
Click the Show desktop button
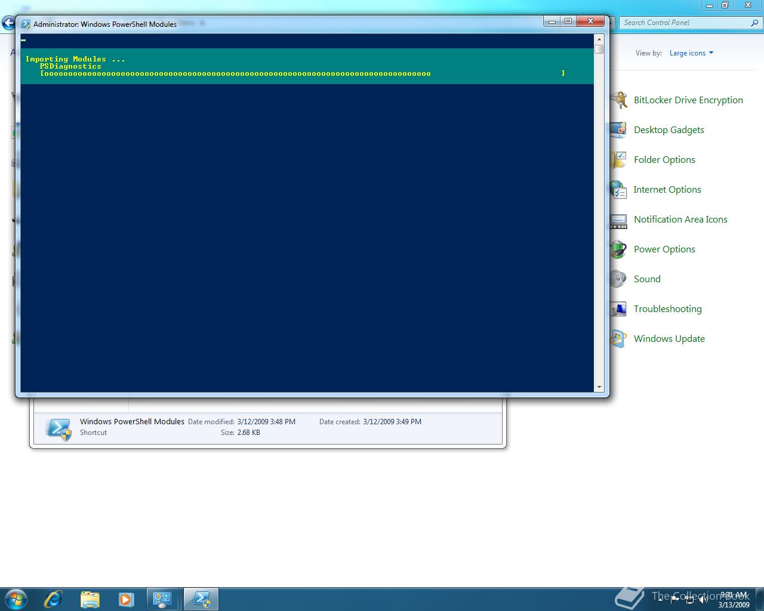(x=759, y=599)
